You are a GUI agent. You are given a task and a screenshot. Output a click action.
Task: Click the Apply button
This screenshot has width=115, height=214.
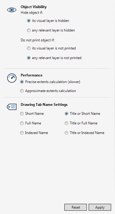pos(100,207)
